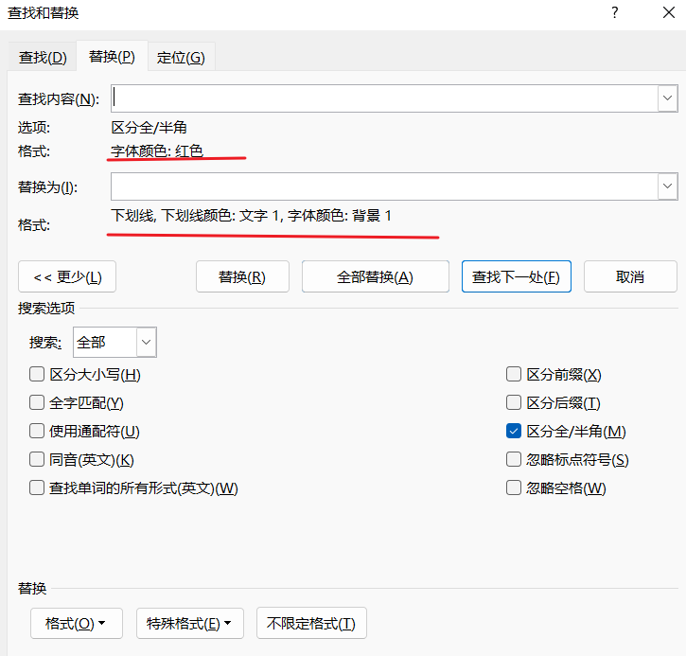
Task: Enable 区分大小写(H) checkbox
Action: tap(37, 375)
